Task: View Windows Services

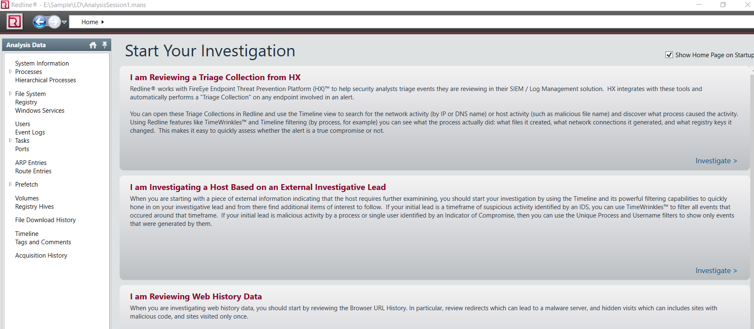Action: pos(40,111)
